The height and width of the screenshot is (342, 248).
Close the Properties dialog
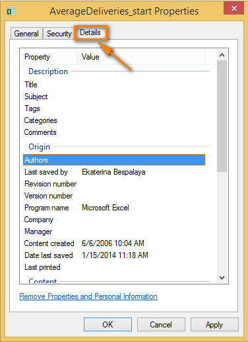pyautogui.click(x=233, y=9)
